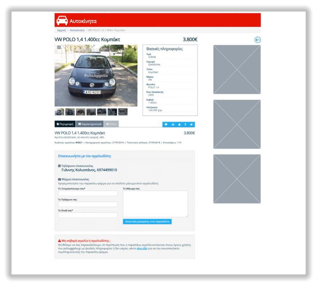Open Αυτοκίνητα breadcrumb link
The image size is (319, 286).
(x=77, y=30)
